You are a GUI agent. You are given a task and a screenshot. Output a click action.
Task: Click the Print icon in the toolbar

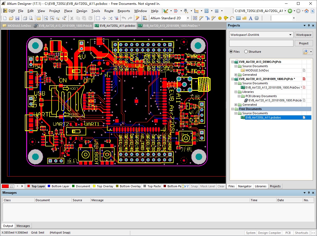pyautogui.click(x=25, y=18)
